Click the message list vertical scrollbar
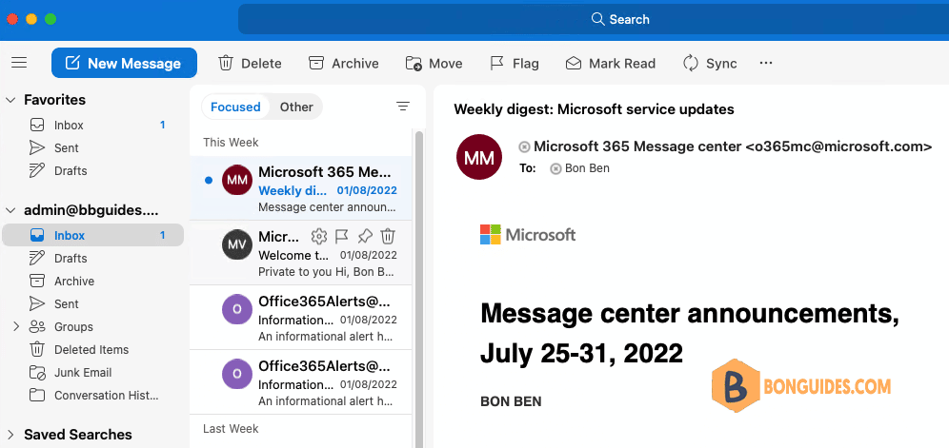This screenshot has width=949, height=448. tap(418, 288)
